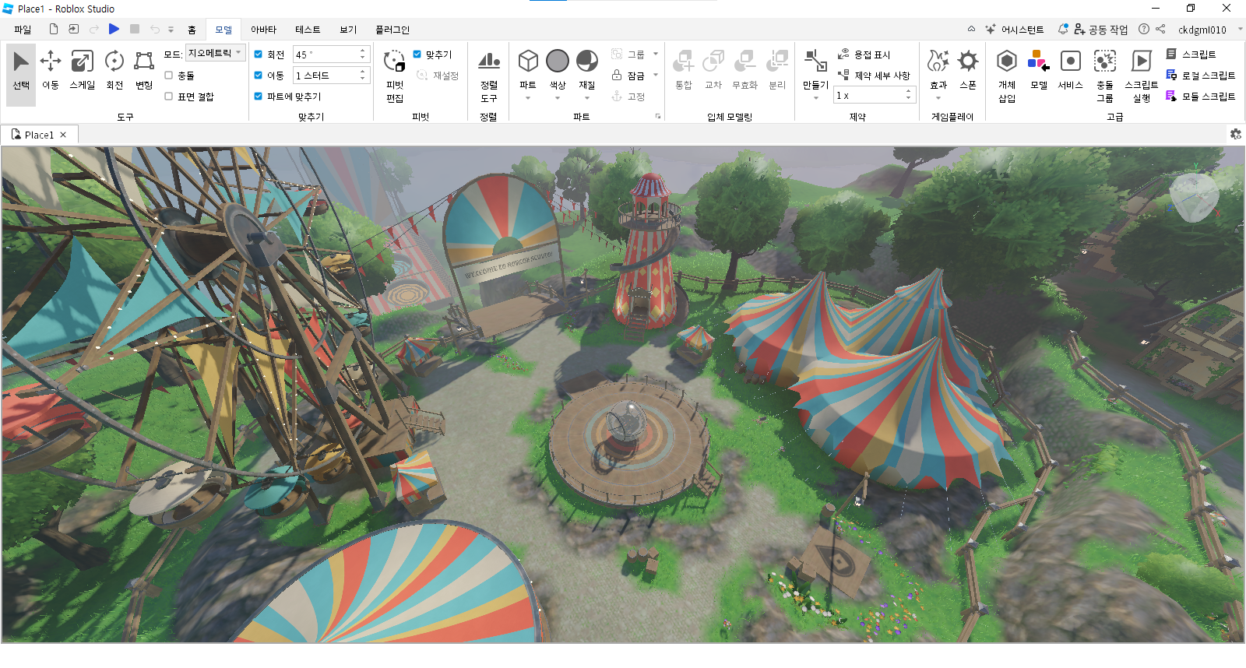Open the viewport settings gear icon

(x=1235, y=134)
